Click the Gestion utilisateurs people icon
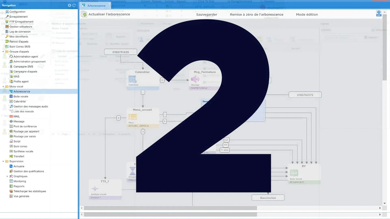 tap(7, 26)
